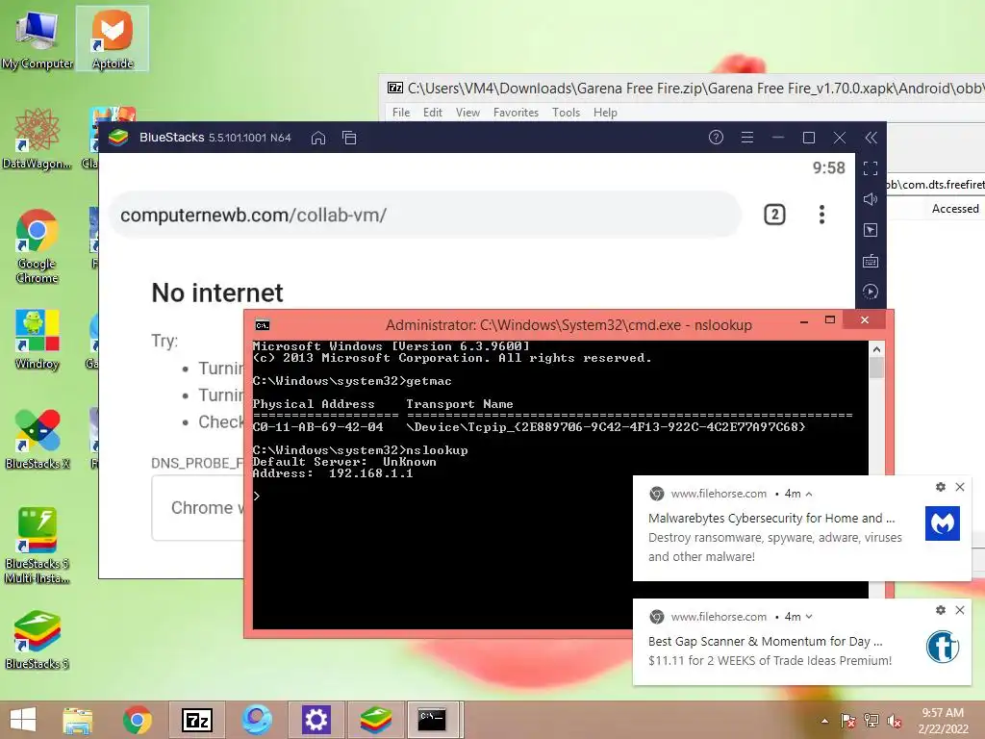Click the Accessed column header in 7-Zip
985x739 pixels.
pyautogui.click(x=955, y=209)
